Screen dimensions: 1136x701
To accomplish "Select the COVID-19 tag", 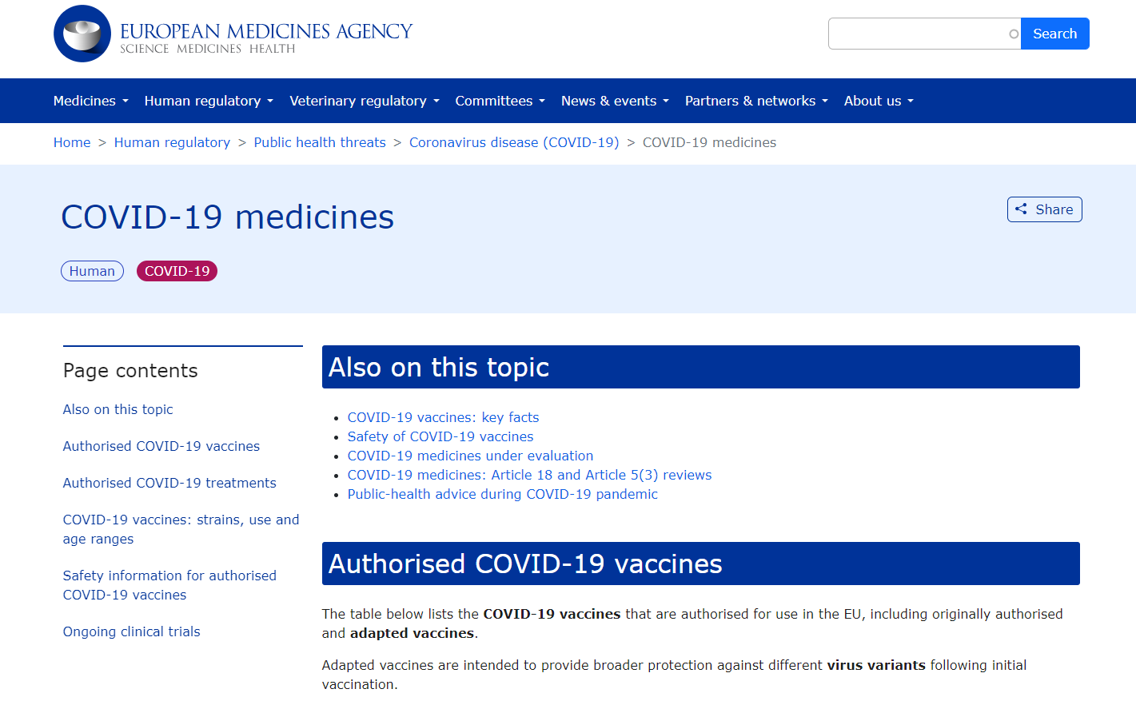I will [177, 271].
